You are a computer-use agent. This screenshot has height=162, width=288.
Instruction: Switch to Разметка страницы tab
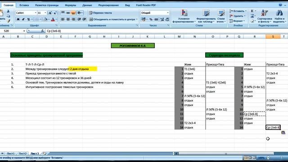(x=47, y=5)
